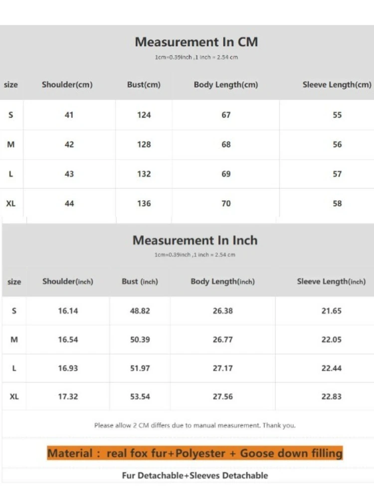Click the Body Length(cm) column header
Viewport: 374px width, 498px height.
[x=226, y=85]
